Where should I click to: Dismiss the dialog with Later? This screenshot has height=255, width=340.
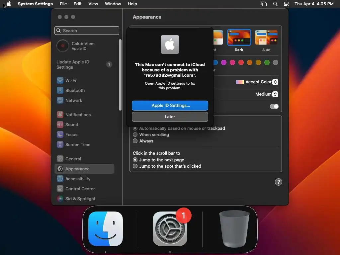pyautogui.click(x=170, y=117)
